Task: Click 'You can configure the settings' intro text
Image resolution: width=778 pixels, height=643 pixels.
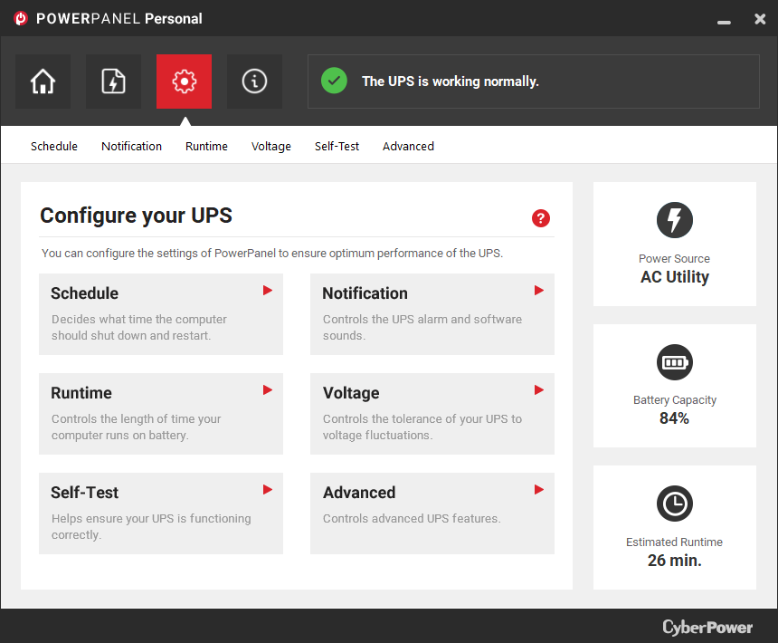Action: pyautogui.click(x=272, y=254)
